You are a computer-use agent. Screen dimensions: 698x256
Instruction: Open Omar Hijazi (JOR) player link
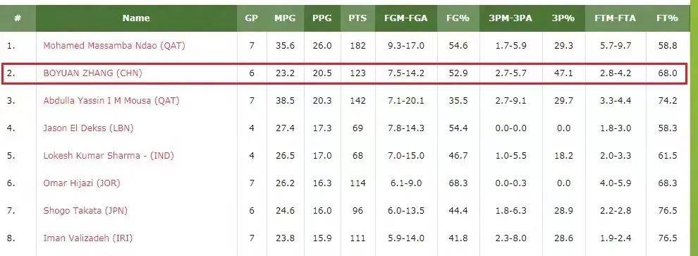click(x=82, y=183)
